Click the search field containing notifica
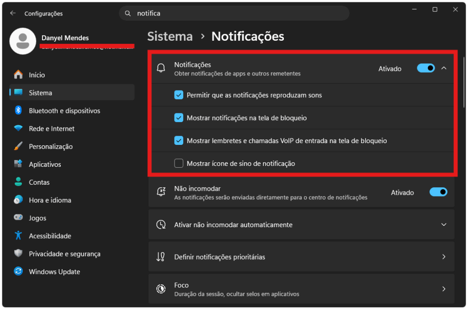Screen dimensions: 468x309 (234, 13)
